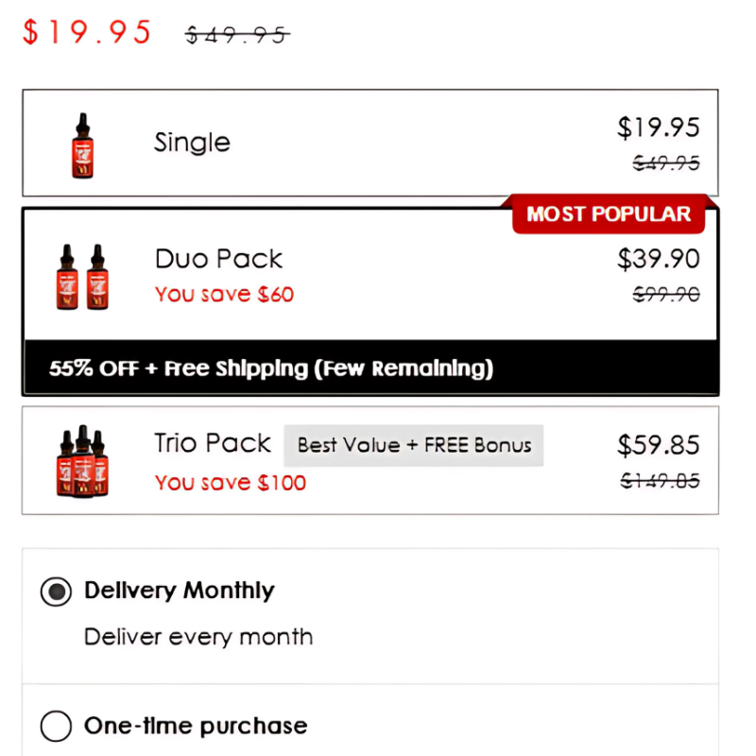The width and height of the screenshot is (756, 756).
Task: Click the 'One-time purchase' label text
Action: point(196,726)
